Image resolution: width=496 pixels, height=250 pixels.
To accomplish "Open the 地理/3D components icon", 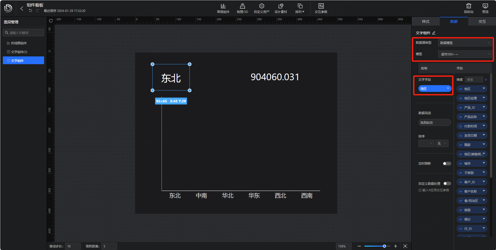I will point(242,8).
